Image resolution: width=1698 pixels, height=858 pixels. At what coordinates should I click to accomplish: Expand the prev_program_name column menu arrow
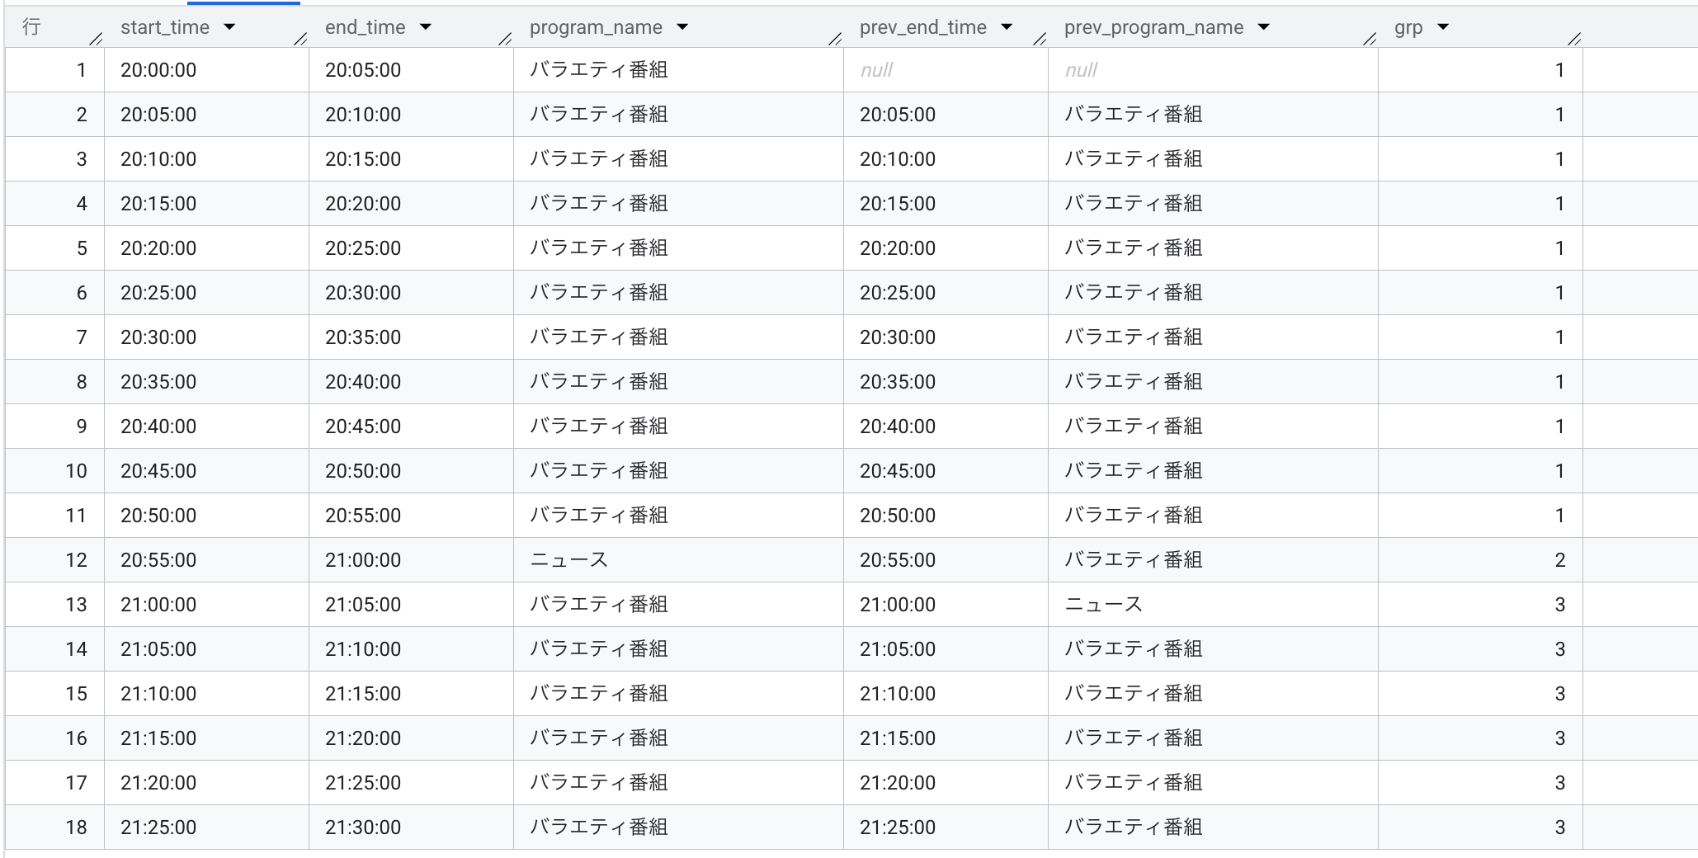pos(1263,27)
